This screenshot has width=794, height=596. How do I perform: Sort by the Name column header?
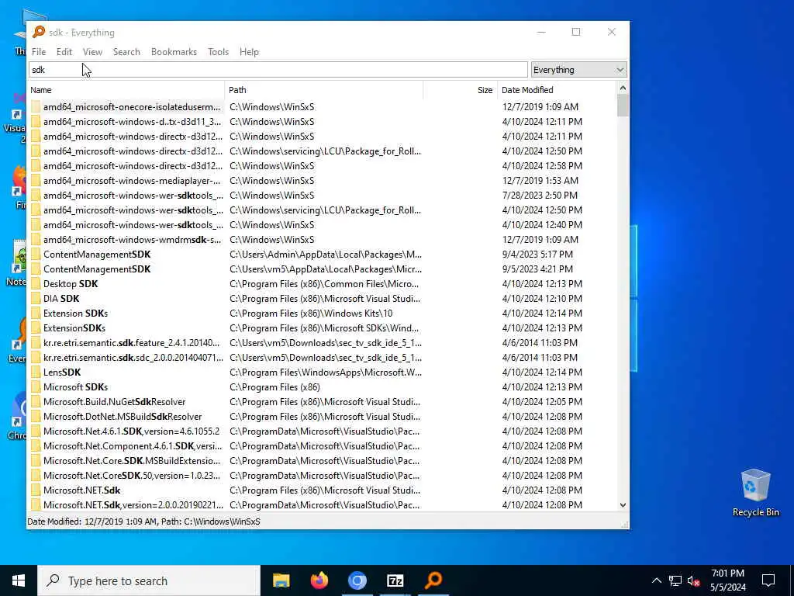click(x=126, y=90)
